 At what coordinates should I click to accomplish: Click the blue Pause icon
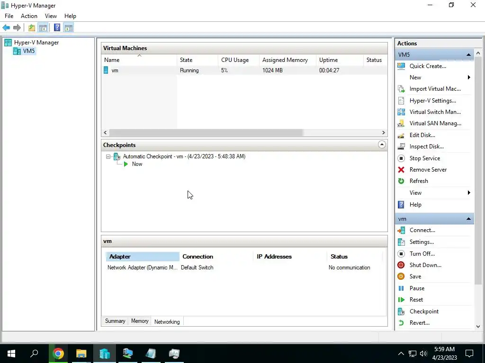coord(401,288)
